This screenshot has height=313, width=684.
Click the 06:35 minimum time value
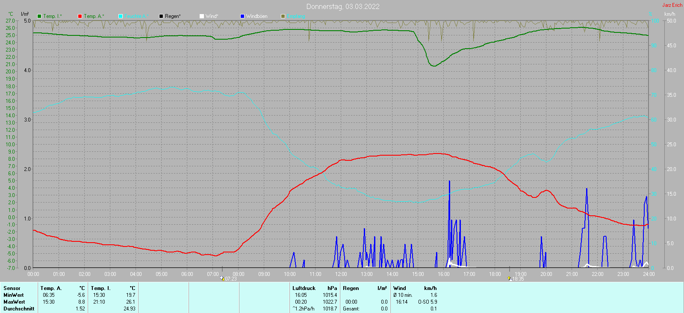[49, 295]
